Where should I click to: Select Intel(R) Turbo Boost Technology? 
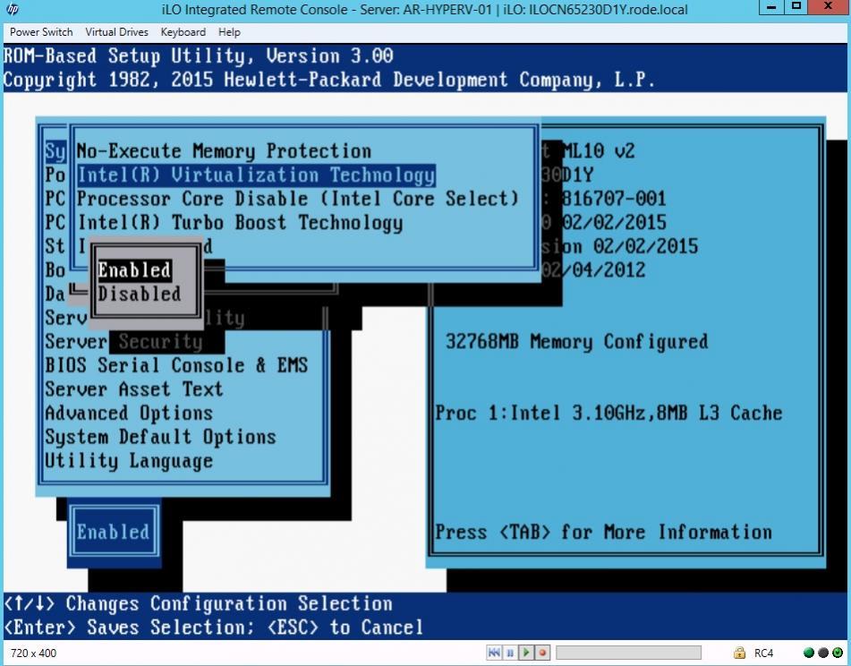coord(240,223)
